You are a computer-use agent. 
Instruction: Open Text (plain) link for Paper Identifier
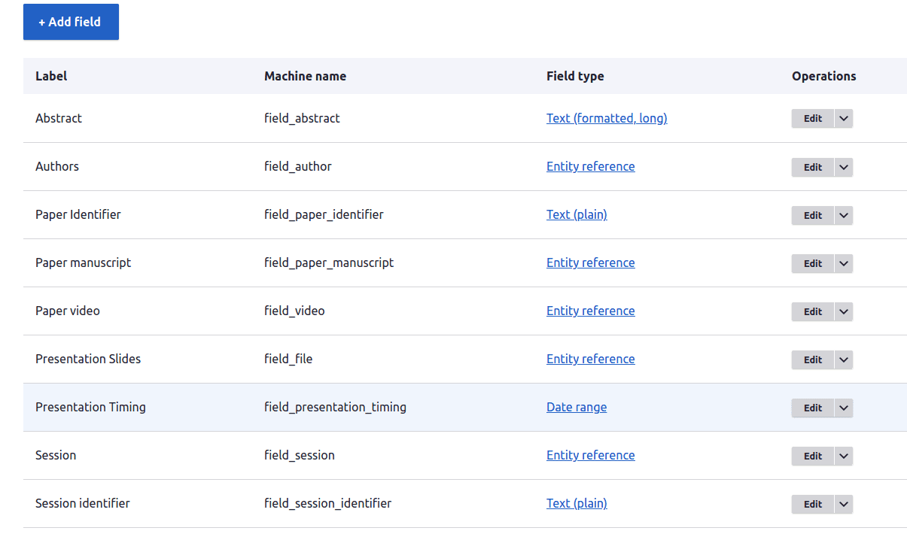tap(577, 214)
